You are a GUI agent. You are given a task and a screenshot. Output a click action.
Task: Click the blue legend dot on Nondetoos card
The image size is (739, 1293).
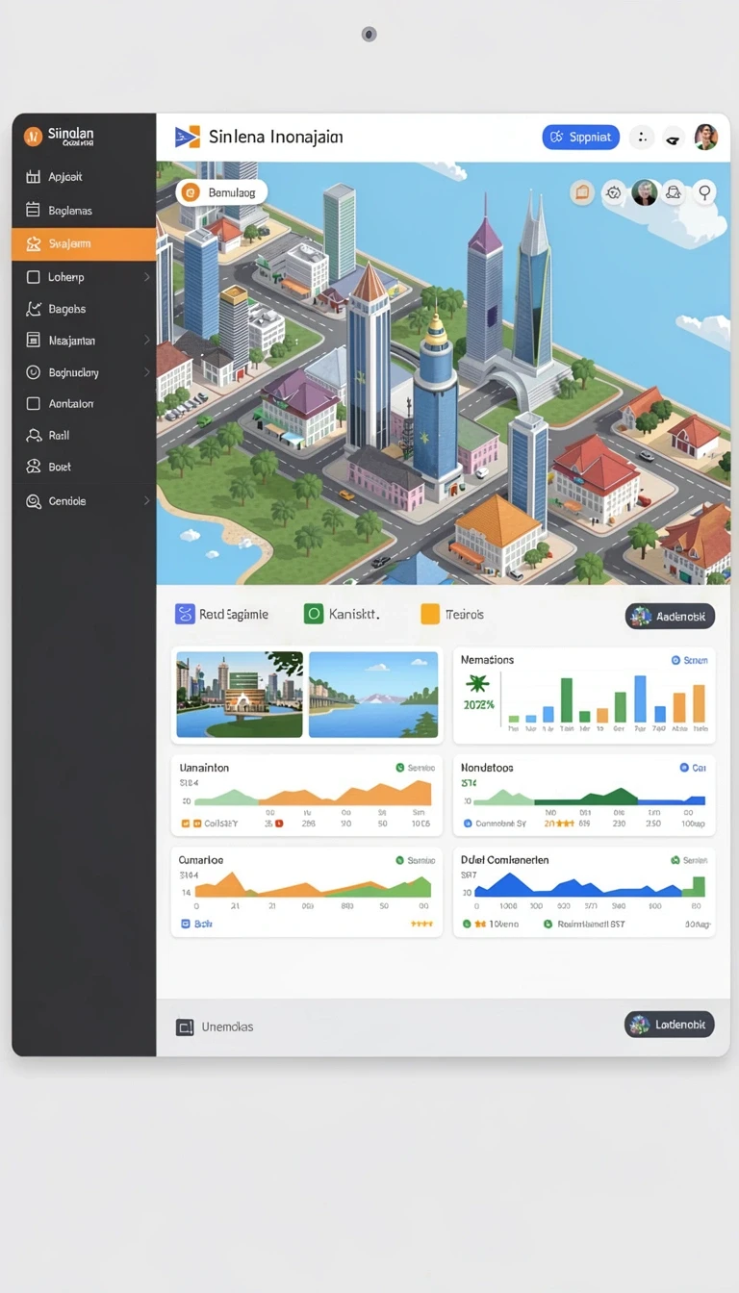click(468, 824)
